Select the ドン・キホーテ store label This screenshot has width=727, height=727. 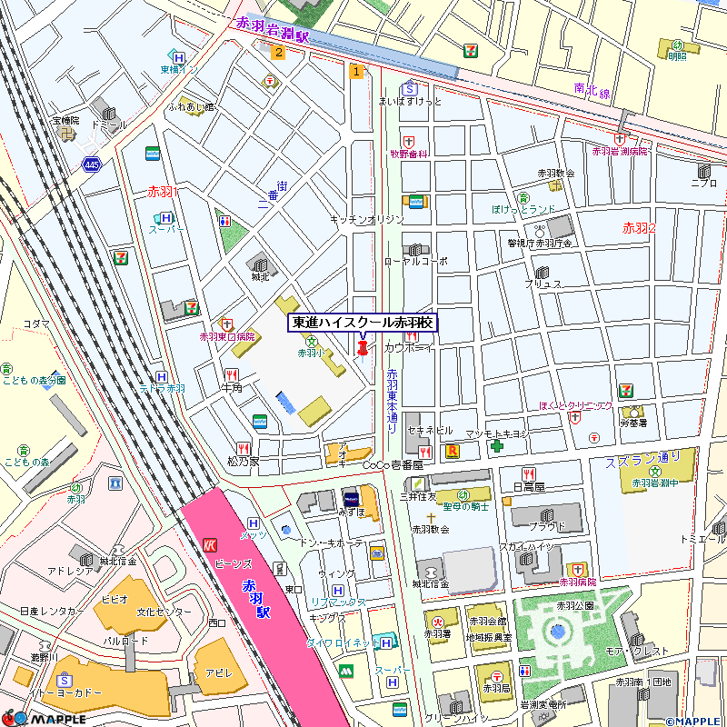tap(331, 543)
